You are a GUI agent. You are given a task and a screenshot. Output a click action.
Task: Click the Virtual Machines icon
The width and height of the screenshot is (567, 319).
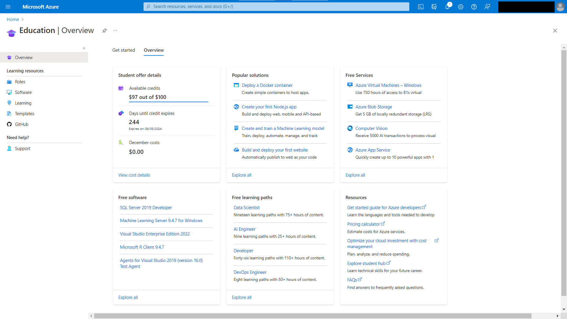[350, 85]
